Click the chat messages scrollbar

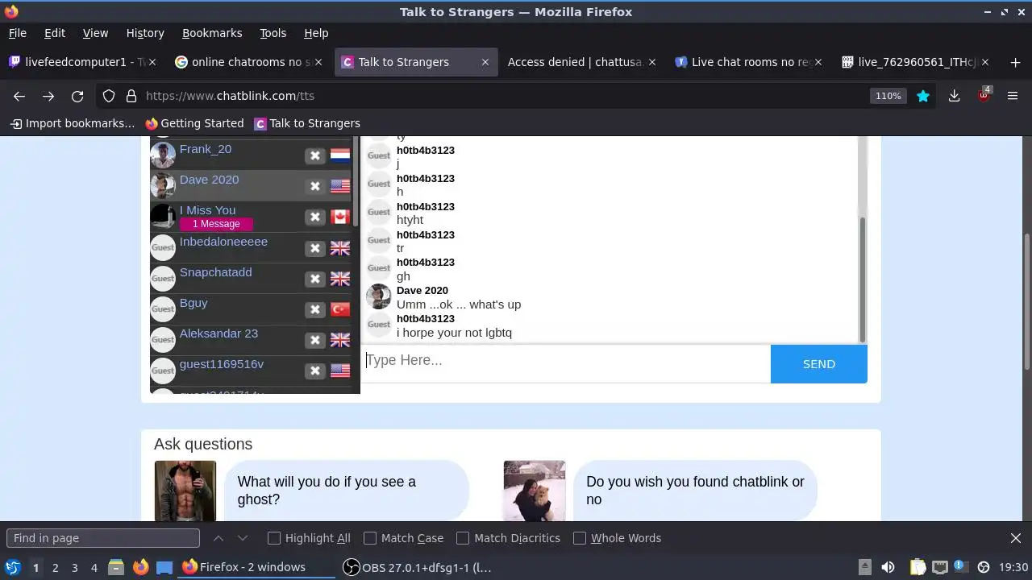pyautogui.click(x=862, y=279)
